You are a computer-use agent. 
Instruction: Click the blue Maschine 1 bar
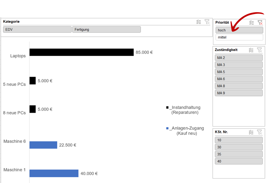coord(54,173)
